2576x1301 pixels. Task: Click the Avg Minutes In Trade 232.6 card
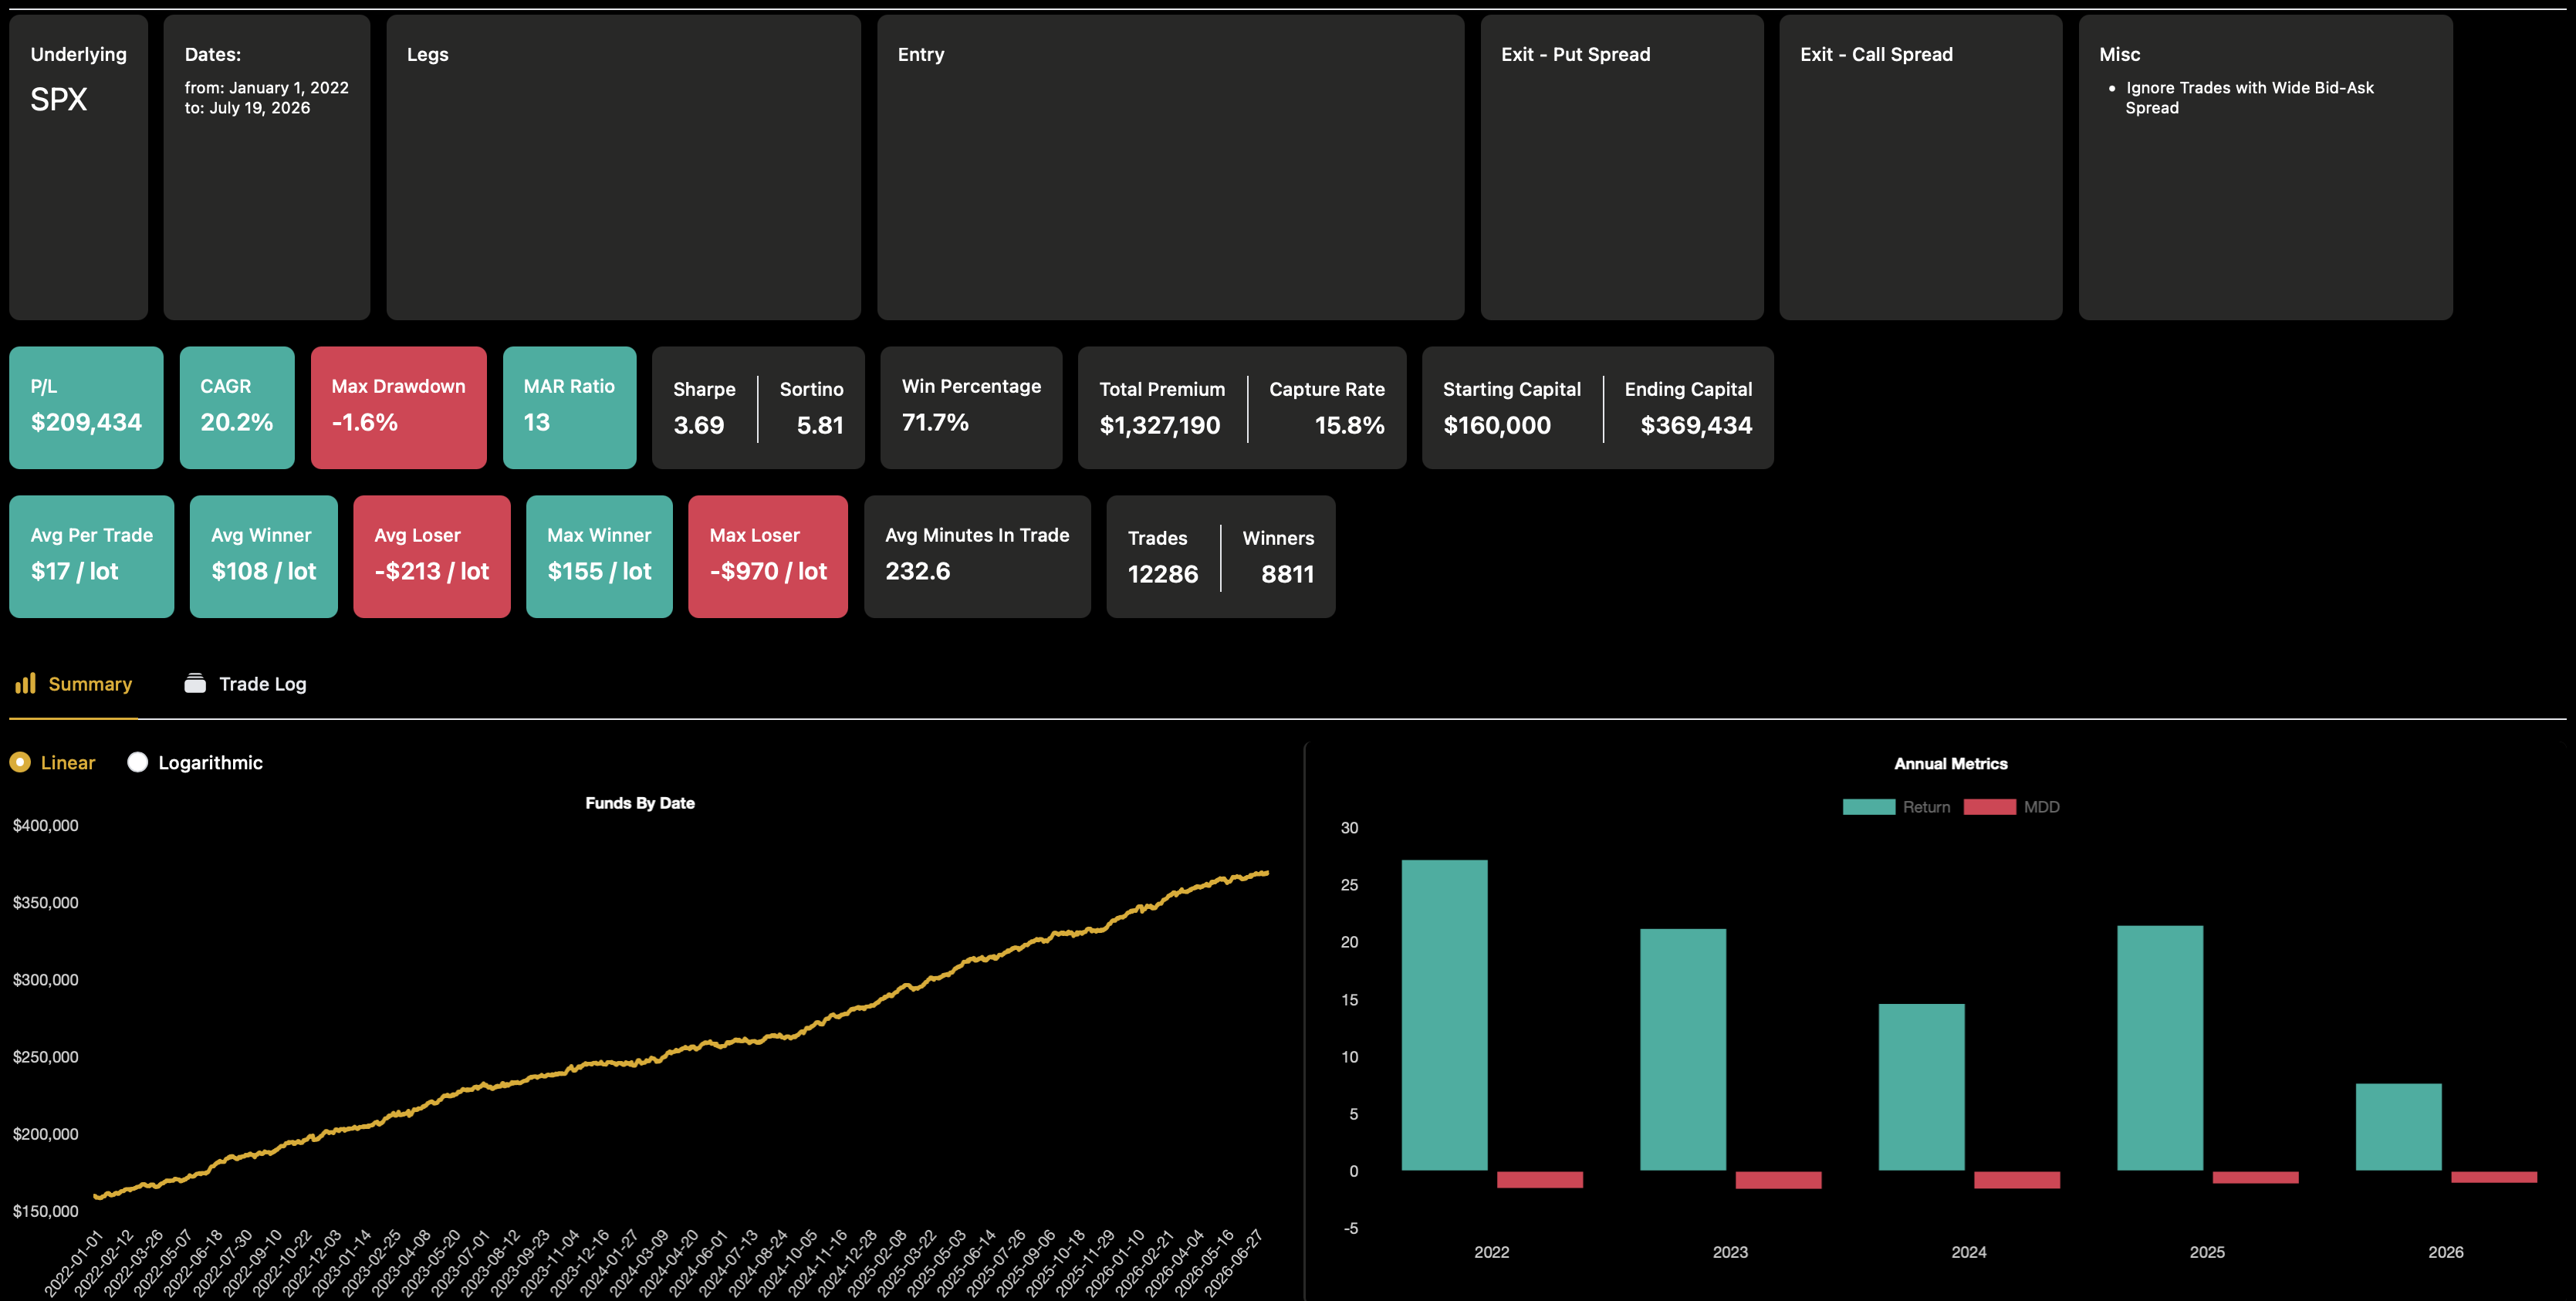click(x=977, y=556)
